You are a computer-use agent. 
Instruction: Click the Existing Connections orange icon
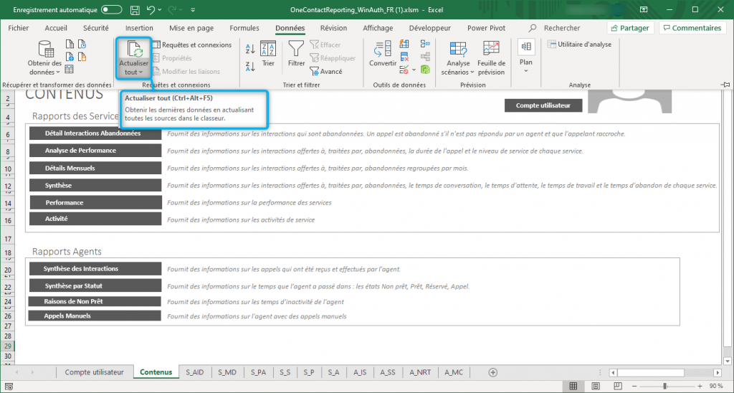[x=82, y=57]
